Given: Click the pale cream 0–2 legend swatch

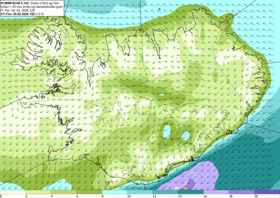Looking at the screenshot, I should [13, 192].
